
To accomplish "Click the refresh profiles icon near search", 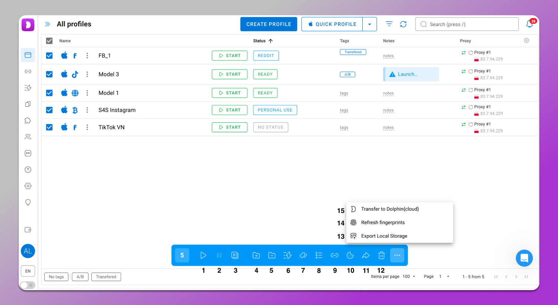I will [403, 24].
